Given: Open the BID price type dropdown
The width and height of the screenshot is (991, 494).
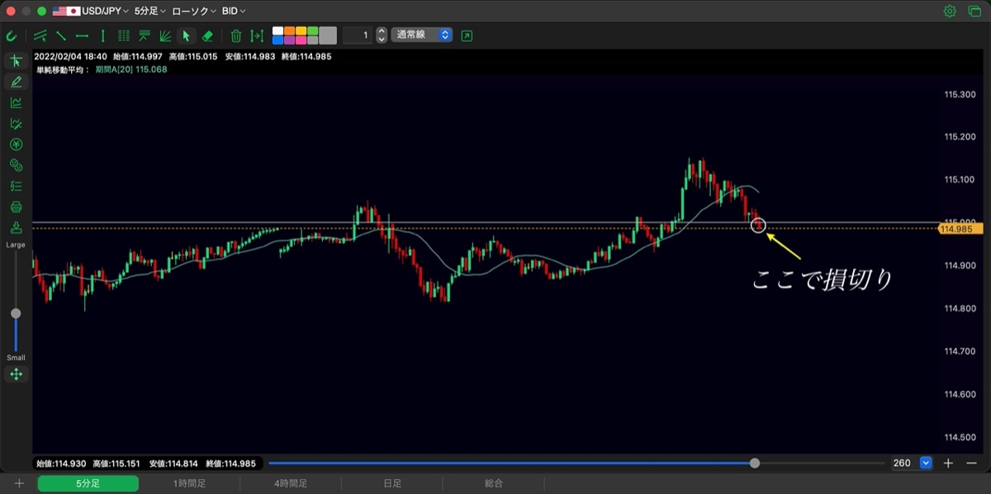Looking at the screenshot, I should click(235, 12).
